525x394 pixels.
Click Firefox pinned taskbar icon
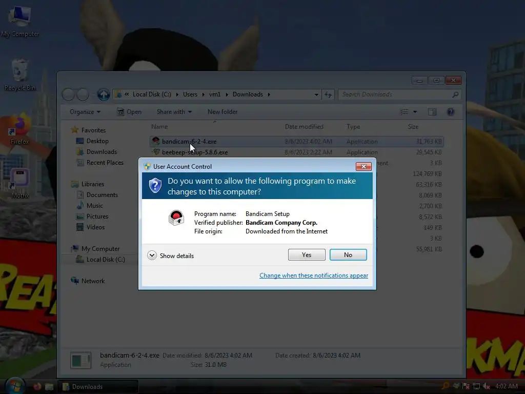(37, 387)
